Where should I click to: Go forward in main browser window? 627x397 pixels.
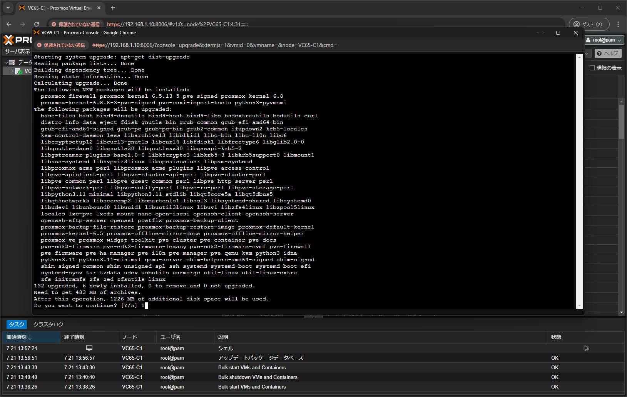[x=23, y=24]
